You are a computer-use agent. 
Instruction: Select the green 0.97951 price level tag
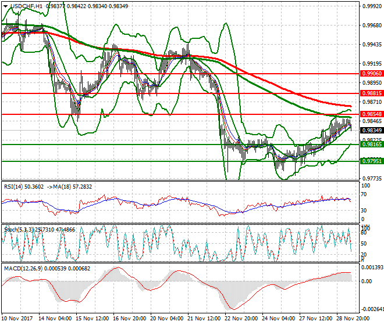(x=370, y=161)
